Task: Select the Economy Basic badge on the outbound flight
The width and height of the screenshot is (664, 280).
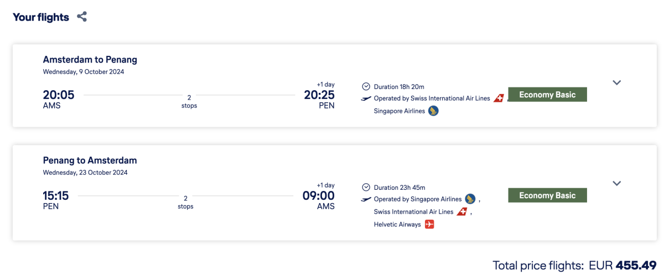Action: 547,95
